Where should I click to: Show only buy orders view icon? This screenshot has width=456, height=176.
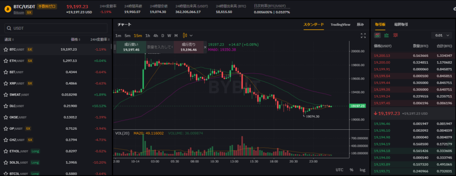click(387, 35)
